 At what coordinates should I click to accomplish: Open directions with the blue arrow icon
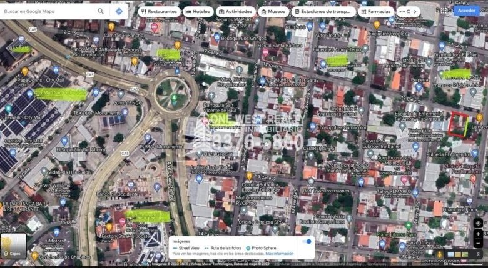click(x=119, y=11)
